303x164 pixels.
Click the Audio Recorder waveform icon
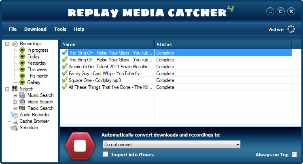tap(15, 115)
